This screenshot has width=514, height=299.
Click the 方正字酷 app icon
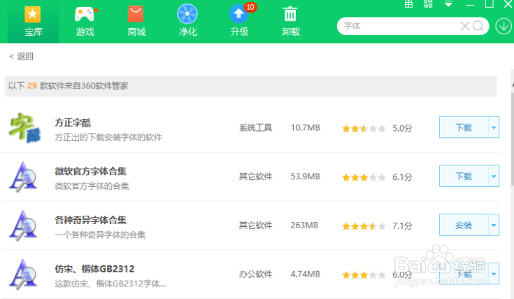(24, 128)
